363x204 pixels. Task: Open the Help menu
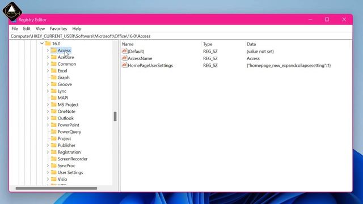(77, 29)
